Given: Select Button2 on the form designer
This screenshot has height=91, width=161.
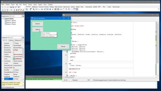Looking at the screenshot, I should pos(38,24).
